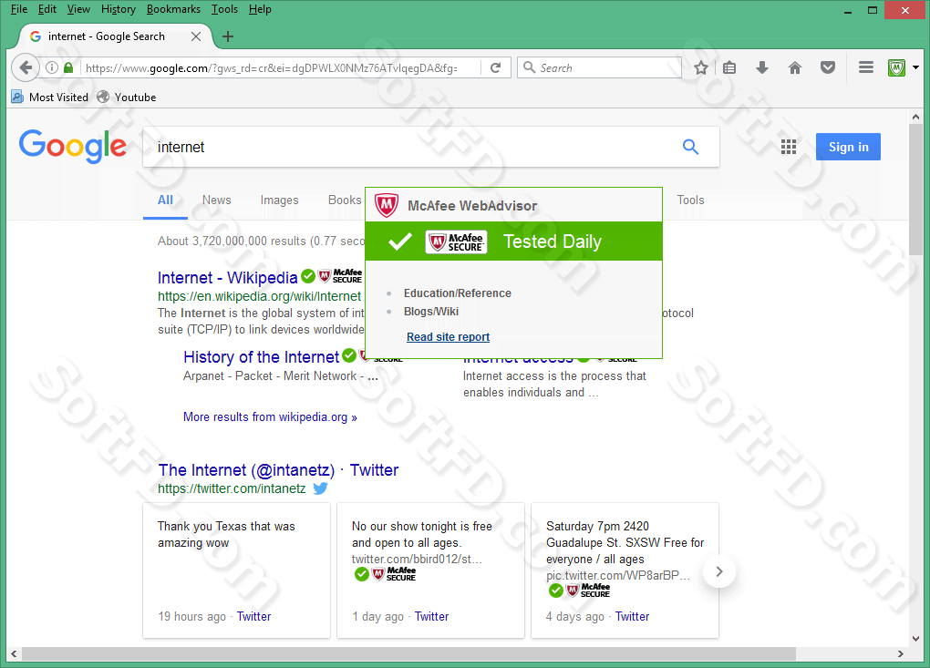This screenshot has height=668, width=930.
Task: Open More results from wikipedia.org
Action: [x=270, y=417]
